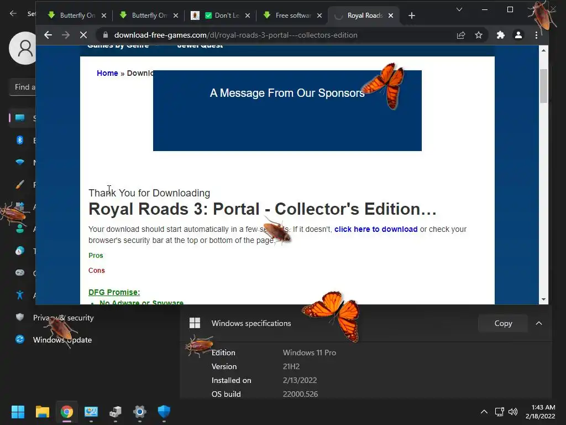Click the 'click here to download' link
The width and height of the screenshot is (566, 425).
coord(376,229)
